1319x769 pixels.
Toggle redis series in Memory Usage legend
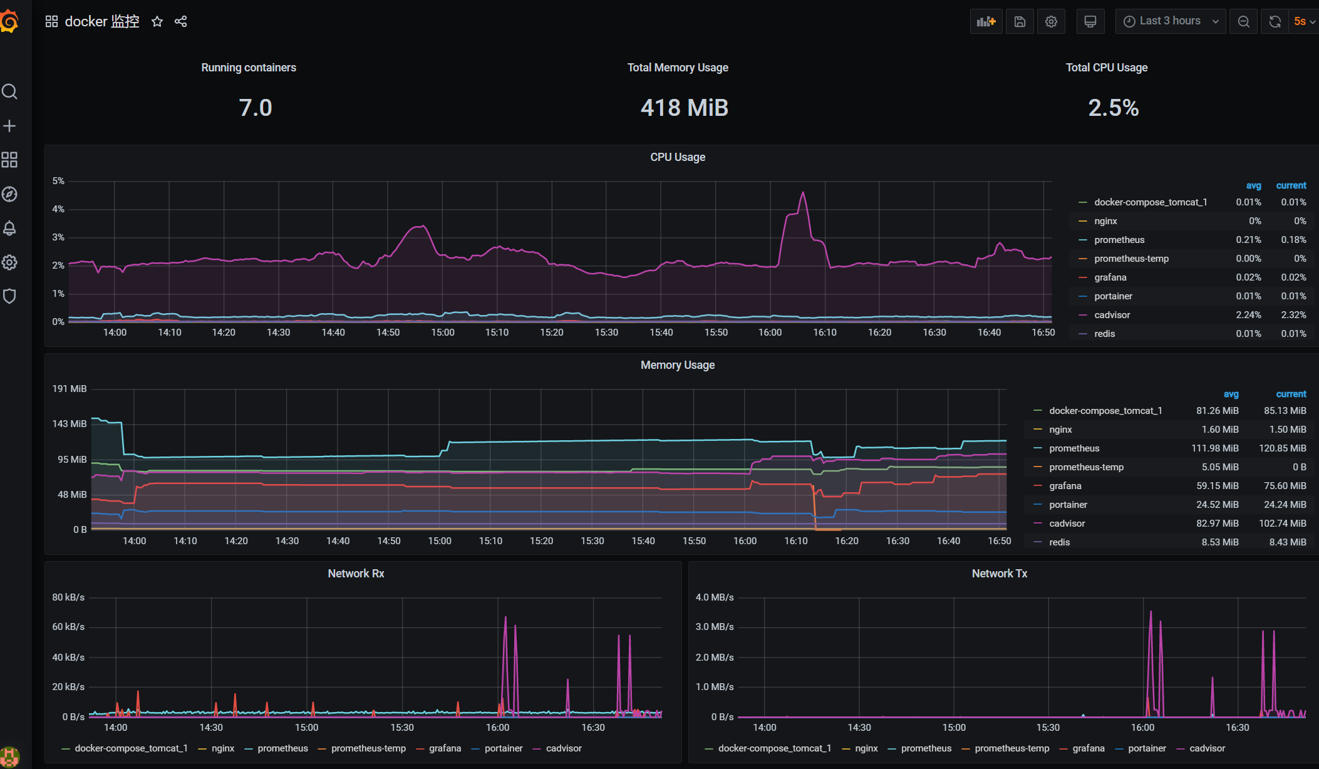pos(1060,542)
